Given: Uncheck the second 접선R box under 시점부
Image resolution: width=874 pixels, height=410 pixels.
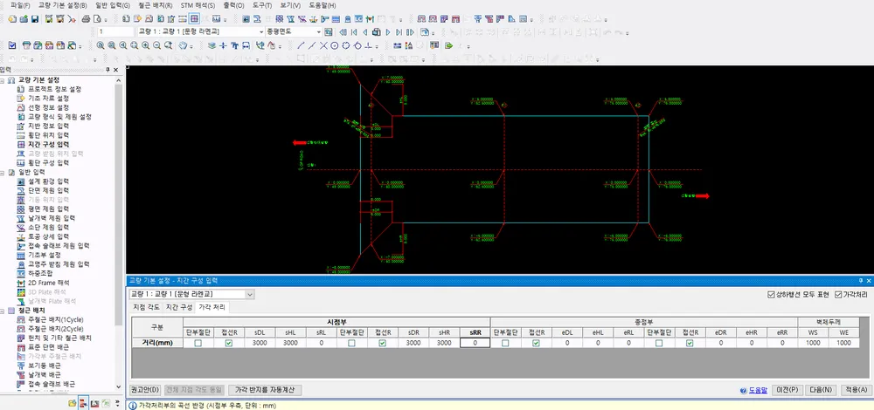Looking at the screenshot, I should point(383,343).
